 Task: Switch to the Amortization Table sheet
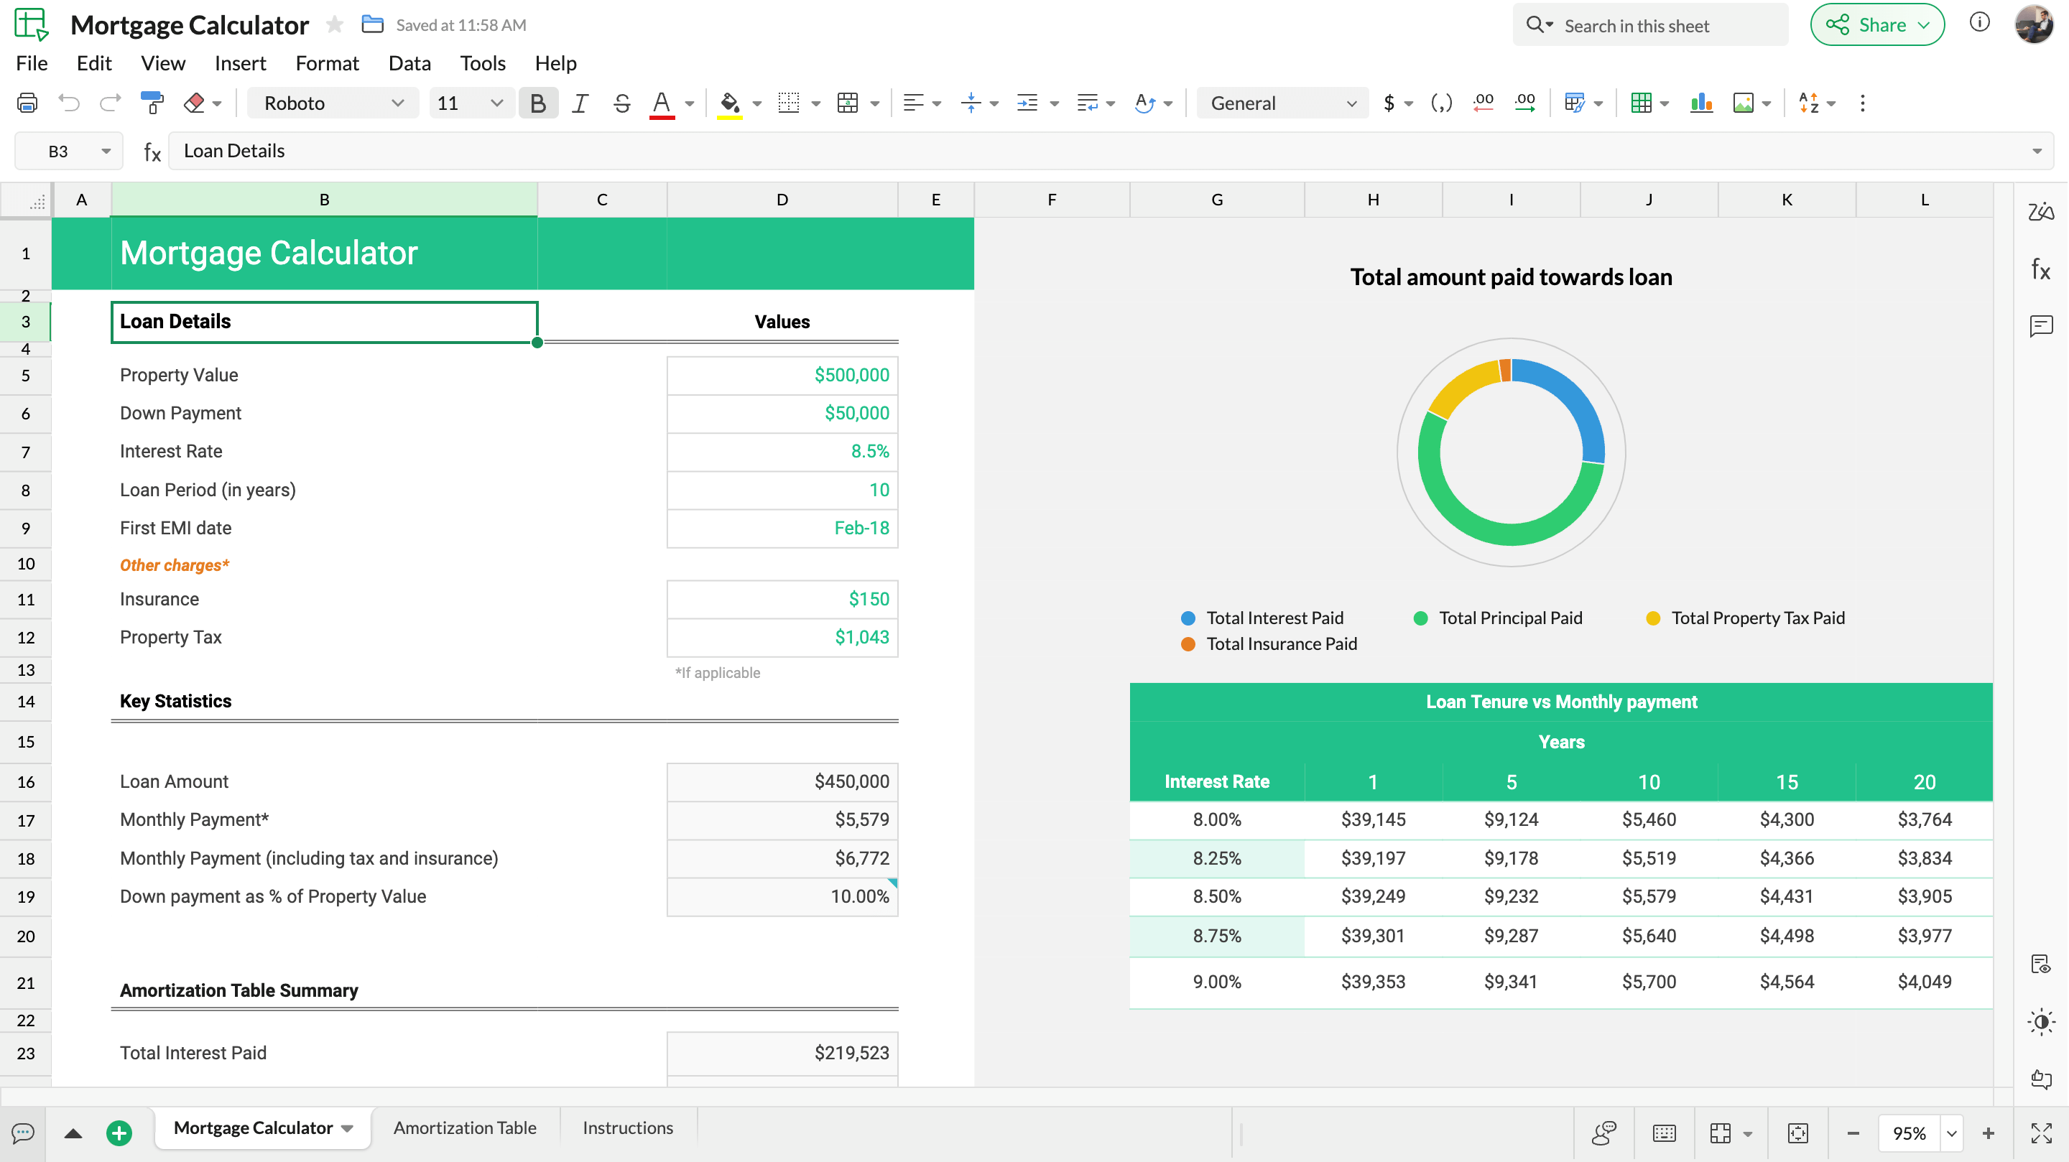pyautogui.click(x=464, y=1128)
